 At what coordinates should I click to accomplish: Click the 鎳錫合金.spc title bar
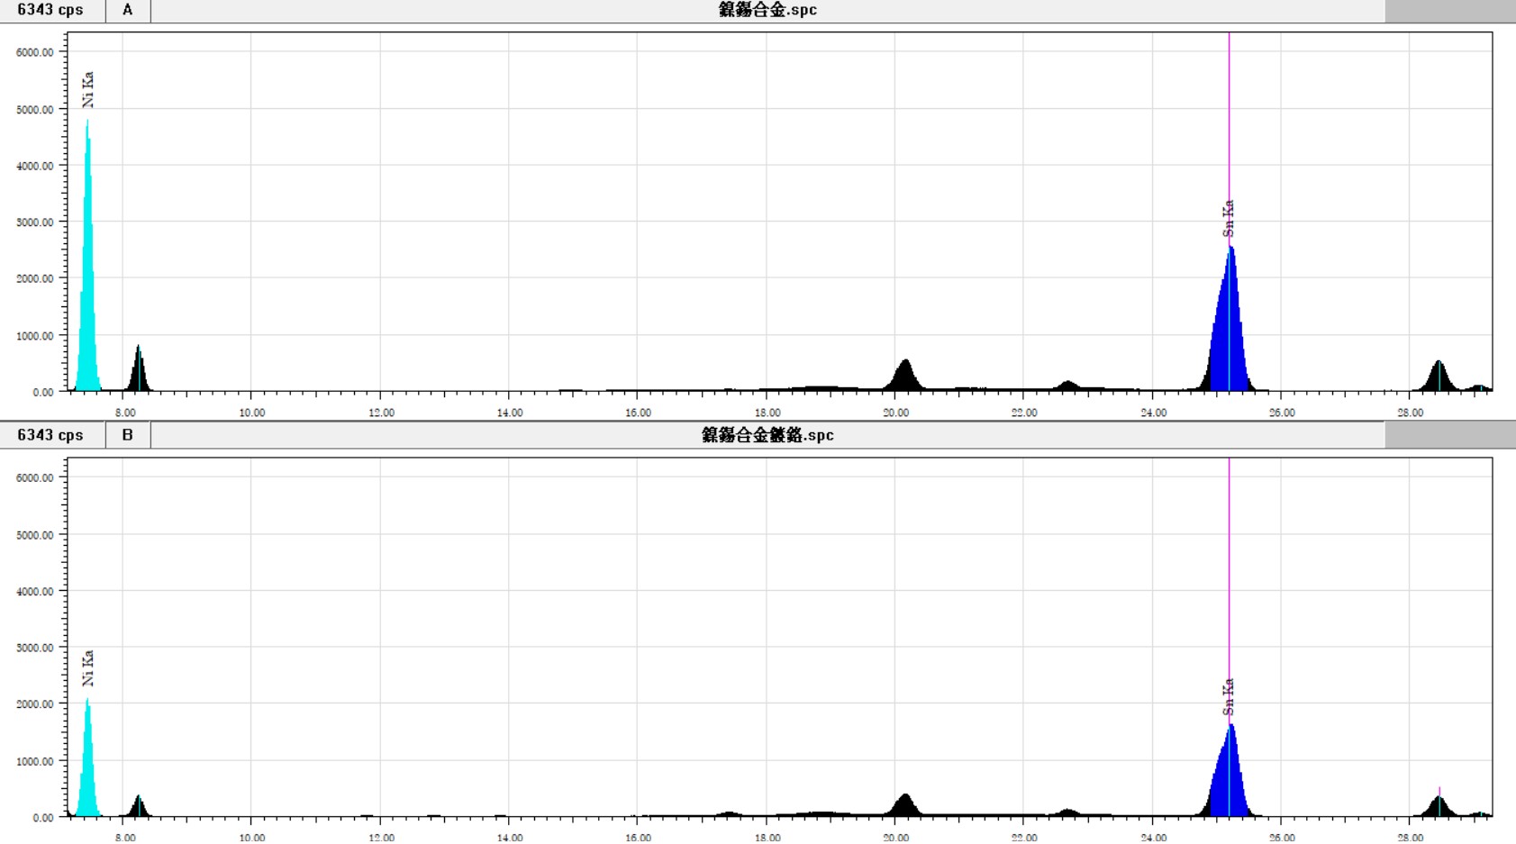(767, 10)
